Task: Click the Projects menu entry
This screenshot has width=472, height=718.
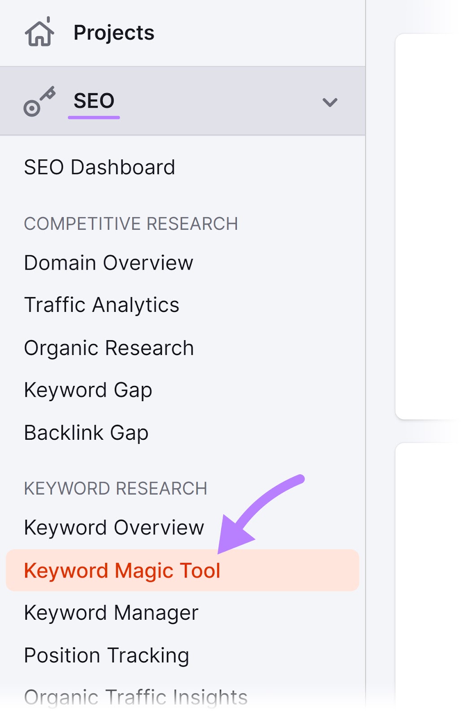Action: pyautogui.click(x=113, y=32)
